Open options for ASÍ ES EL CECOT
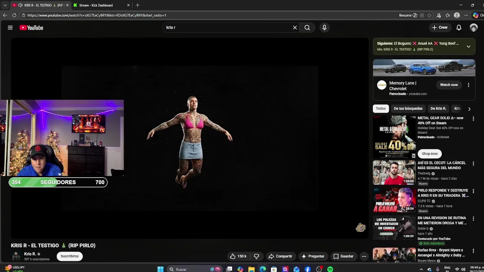The image size is (484, 272). (x=473, y=164)
